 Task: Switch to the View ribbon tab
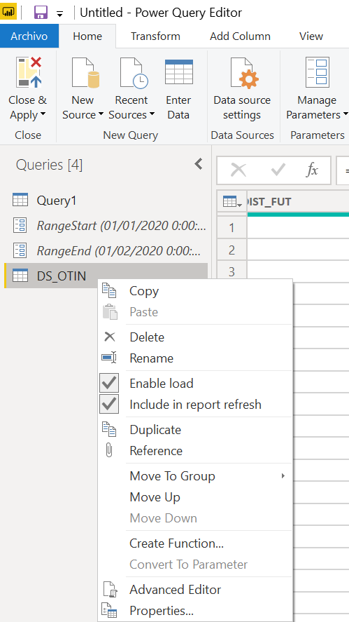pos(311,36)
